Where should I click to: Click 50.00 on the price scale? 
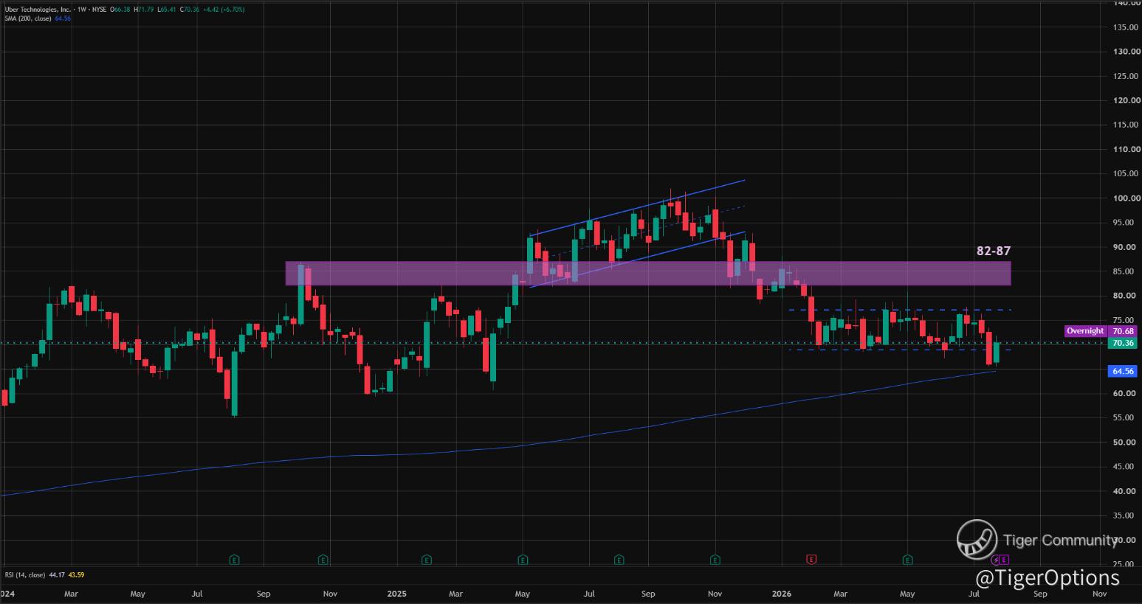pos(1124,442)
